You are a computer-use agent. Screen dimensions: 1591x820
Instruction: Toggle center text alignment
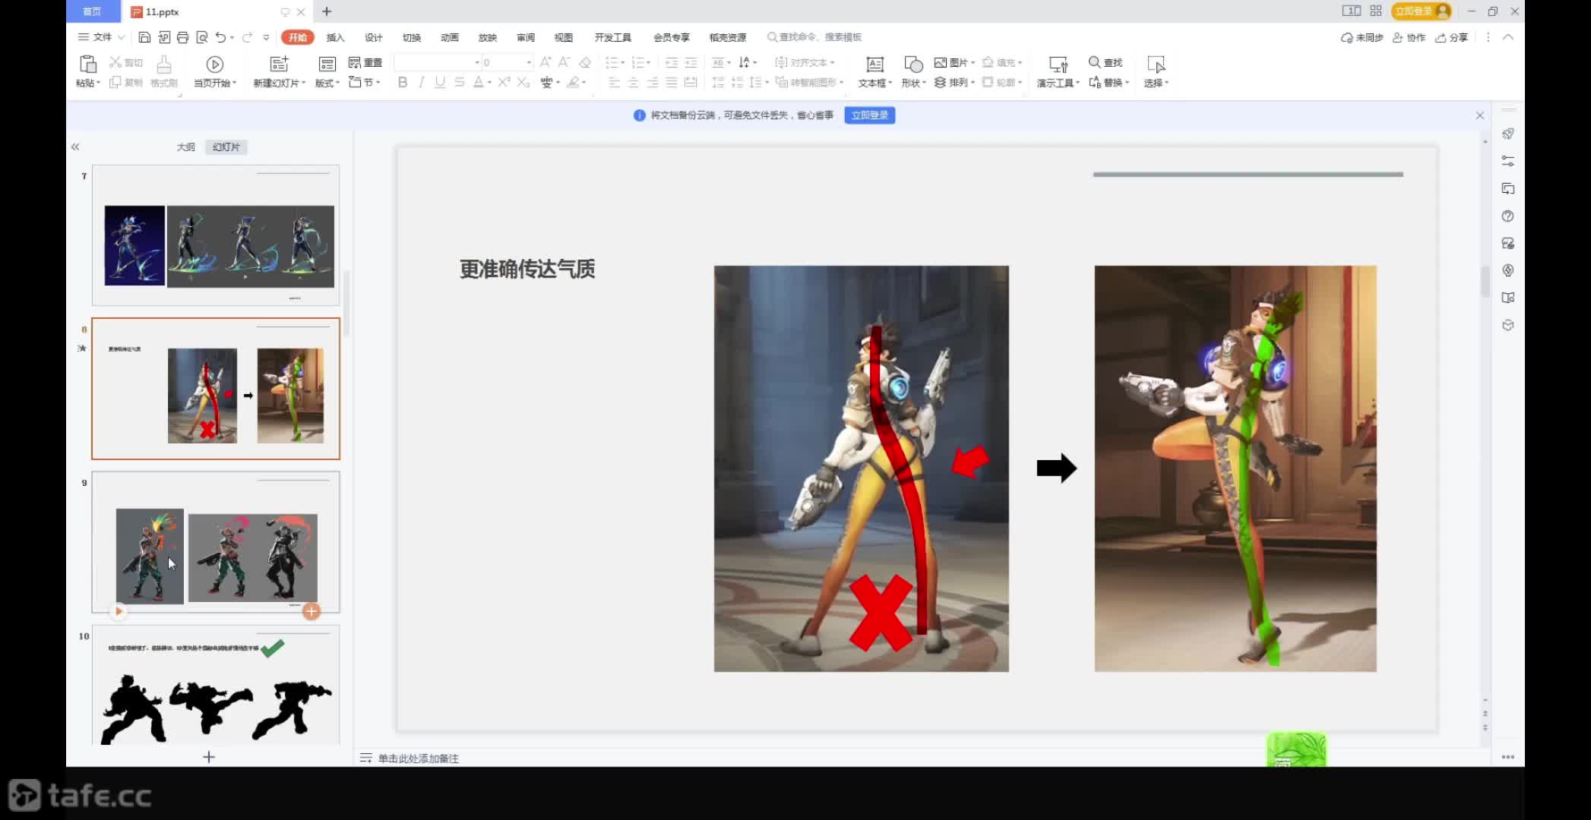click(x=633, y=82)
